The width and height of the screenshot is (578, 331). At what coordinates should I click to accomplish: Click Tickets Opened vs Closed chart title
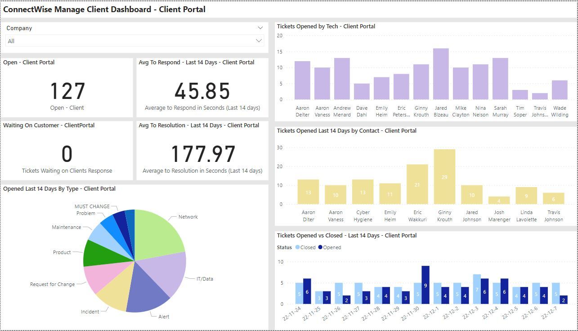[347, 235]
